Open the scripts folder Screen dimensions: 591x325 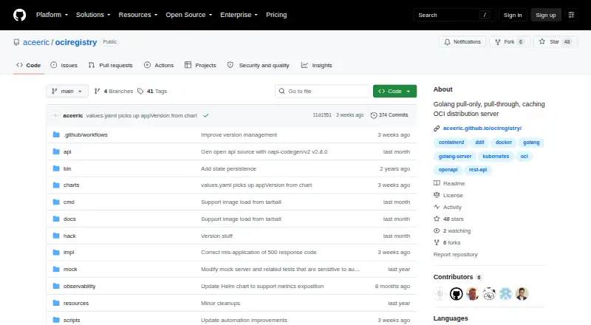coord(72,320)
